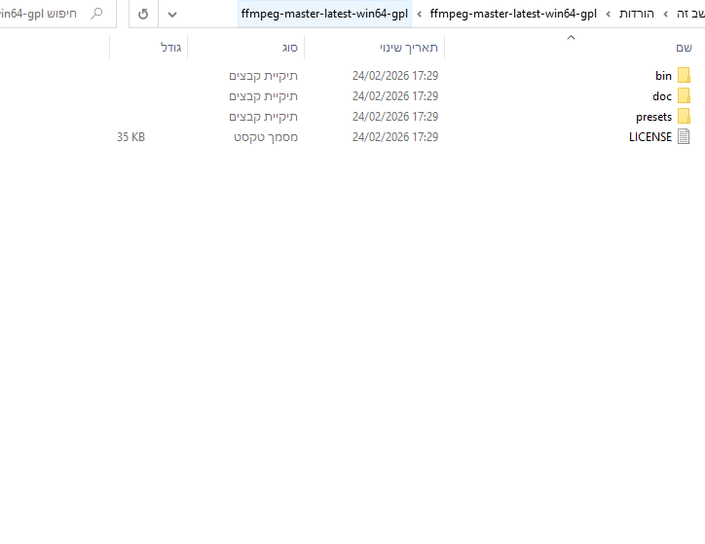Click the search magnifier icon
This screenshot has height=544, width=705.
(96, 14)
